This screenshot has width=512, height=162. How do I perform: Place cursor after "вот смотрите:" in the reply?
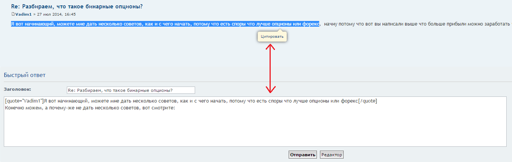point(175,108)
